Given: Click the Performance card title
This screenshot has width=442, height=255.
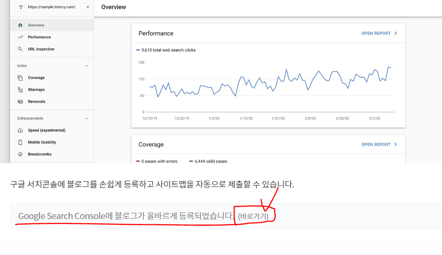Looking at the screenshot, I should 156,34.
